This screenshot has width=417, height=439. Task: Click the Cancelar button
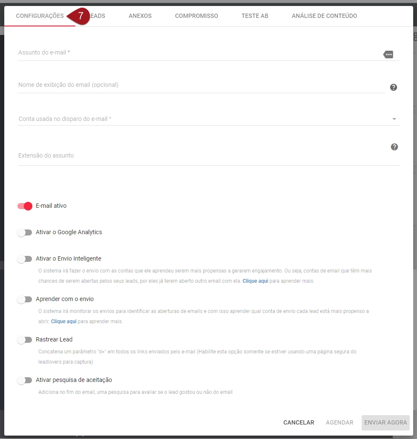(x=299, y=422)
